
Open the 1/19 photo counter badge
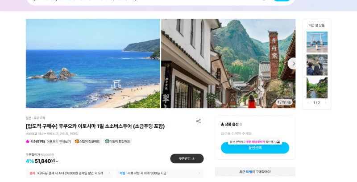284,102
